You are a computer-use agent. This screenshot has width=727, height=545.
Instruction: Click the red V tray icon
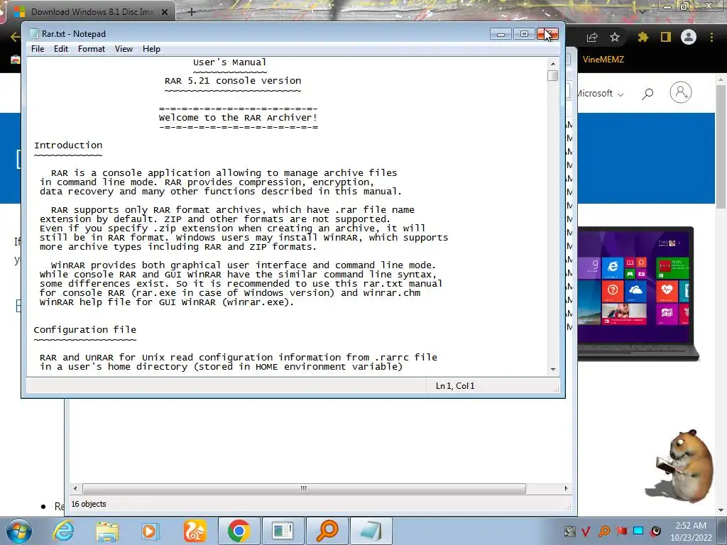pos(586,531)
